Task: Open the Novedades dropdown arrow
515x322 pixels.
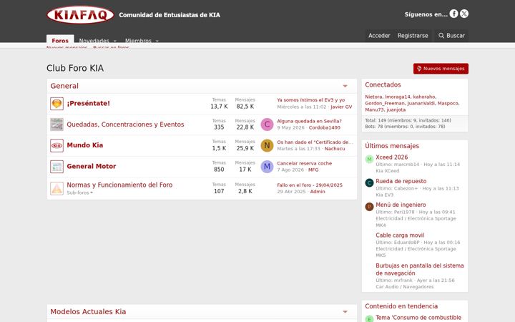Action: pyautogui.click(x=115, y=41)
